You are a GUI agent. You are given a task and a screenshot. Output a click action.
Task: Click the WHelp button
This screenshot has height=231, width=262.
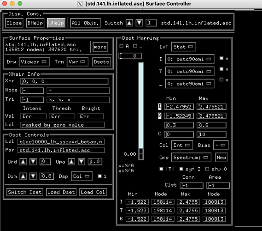pos(56,23)
